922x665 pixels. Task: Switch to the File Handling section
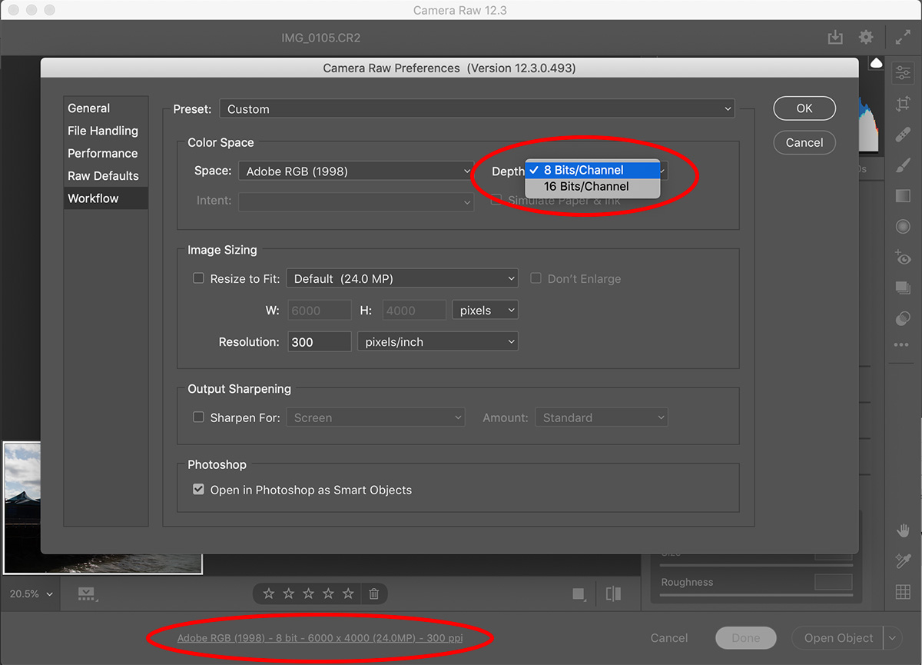[103, 131]
